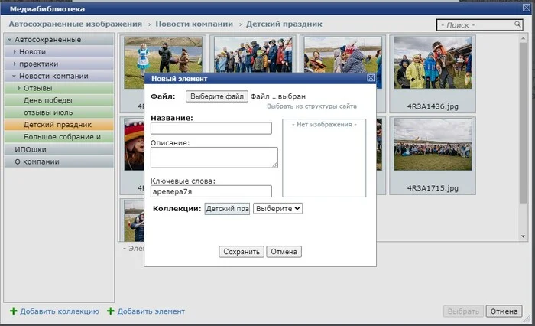Go to Автосохраненные изображения breadcrumb
This screenshot has width=535, height=326.
(76, 24)
